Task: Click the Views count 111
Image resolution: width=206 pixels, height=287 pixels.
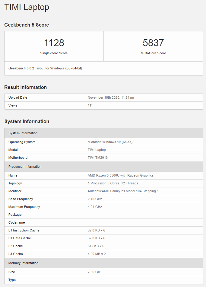Action: [x=90, y=105]
